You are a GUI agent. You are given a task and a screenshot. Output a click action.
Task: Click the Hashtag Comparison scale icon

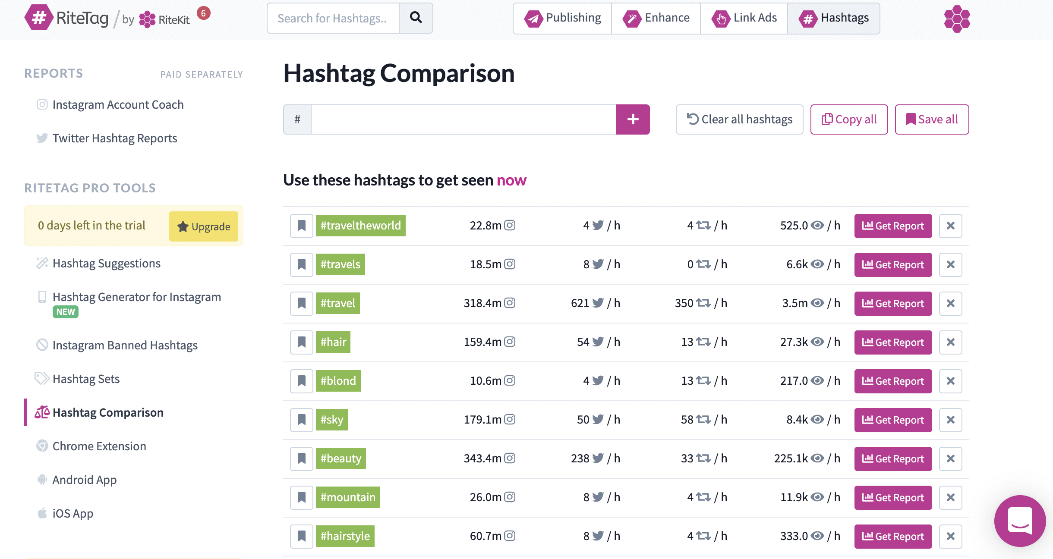click(42, 411)
